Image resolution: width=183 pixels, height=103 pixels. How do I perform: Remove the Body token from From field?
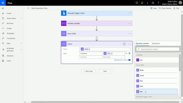tap(89, 49)
